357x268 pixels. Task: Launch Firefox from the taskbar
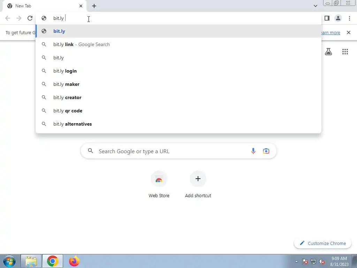(74, 261)
